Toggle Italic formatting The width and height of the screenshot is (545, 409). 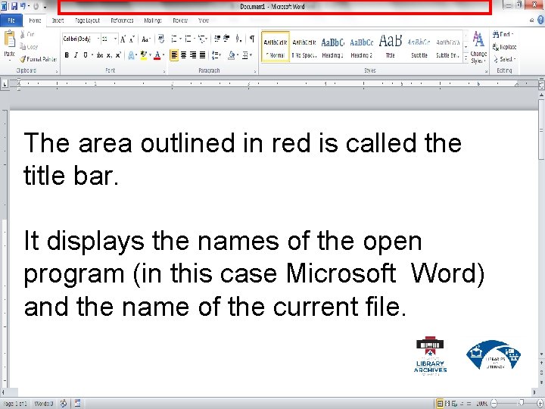pos(76,55)
